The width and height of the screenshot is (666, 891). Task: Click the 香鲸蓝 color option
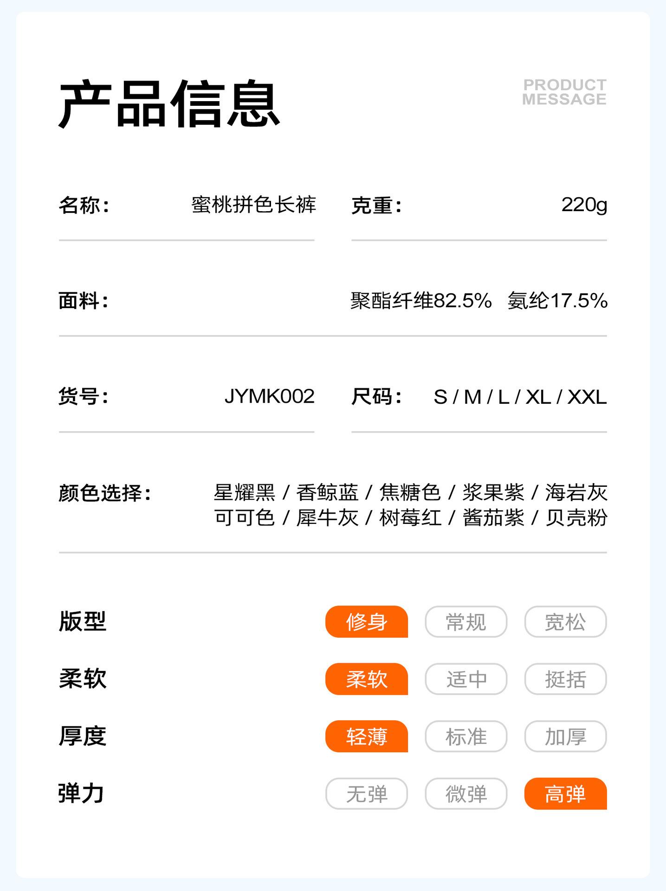(x=327, y=493)
